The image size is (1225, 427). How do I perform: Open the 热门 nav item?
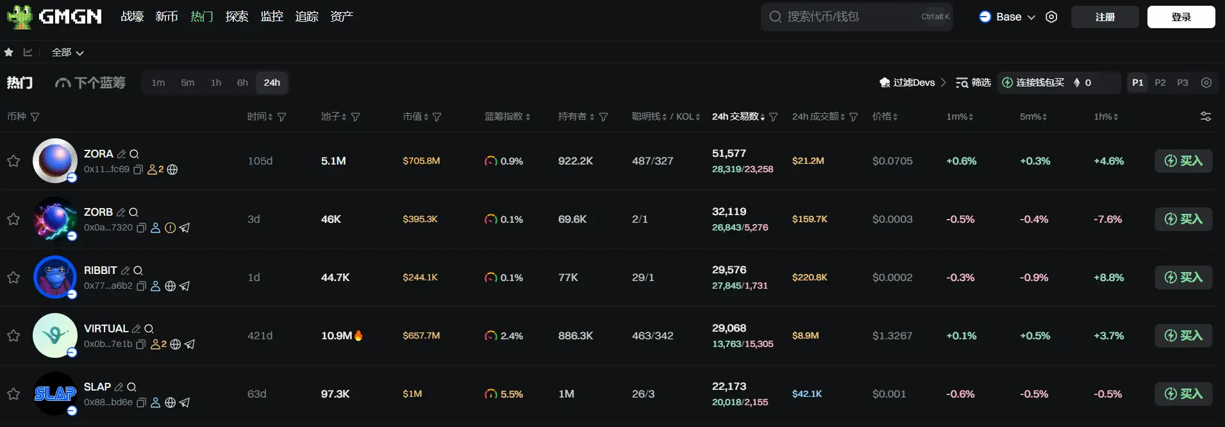pos(202,17)
